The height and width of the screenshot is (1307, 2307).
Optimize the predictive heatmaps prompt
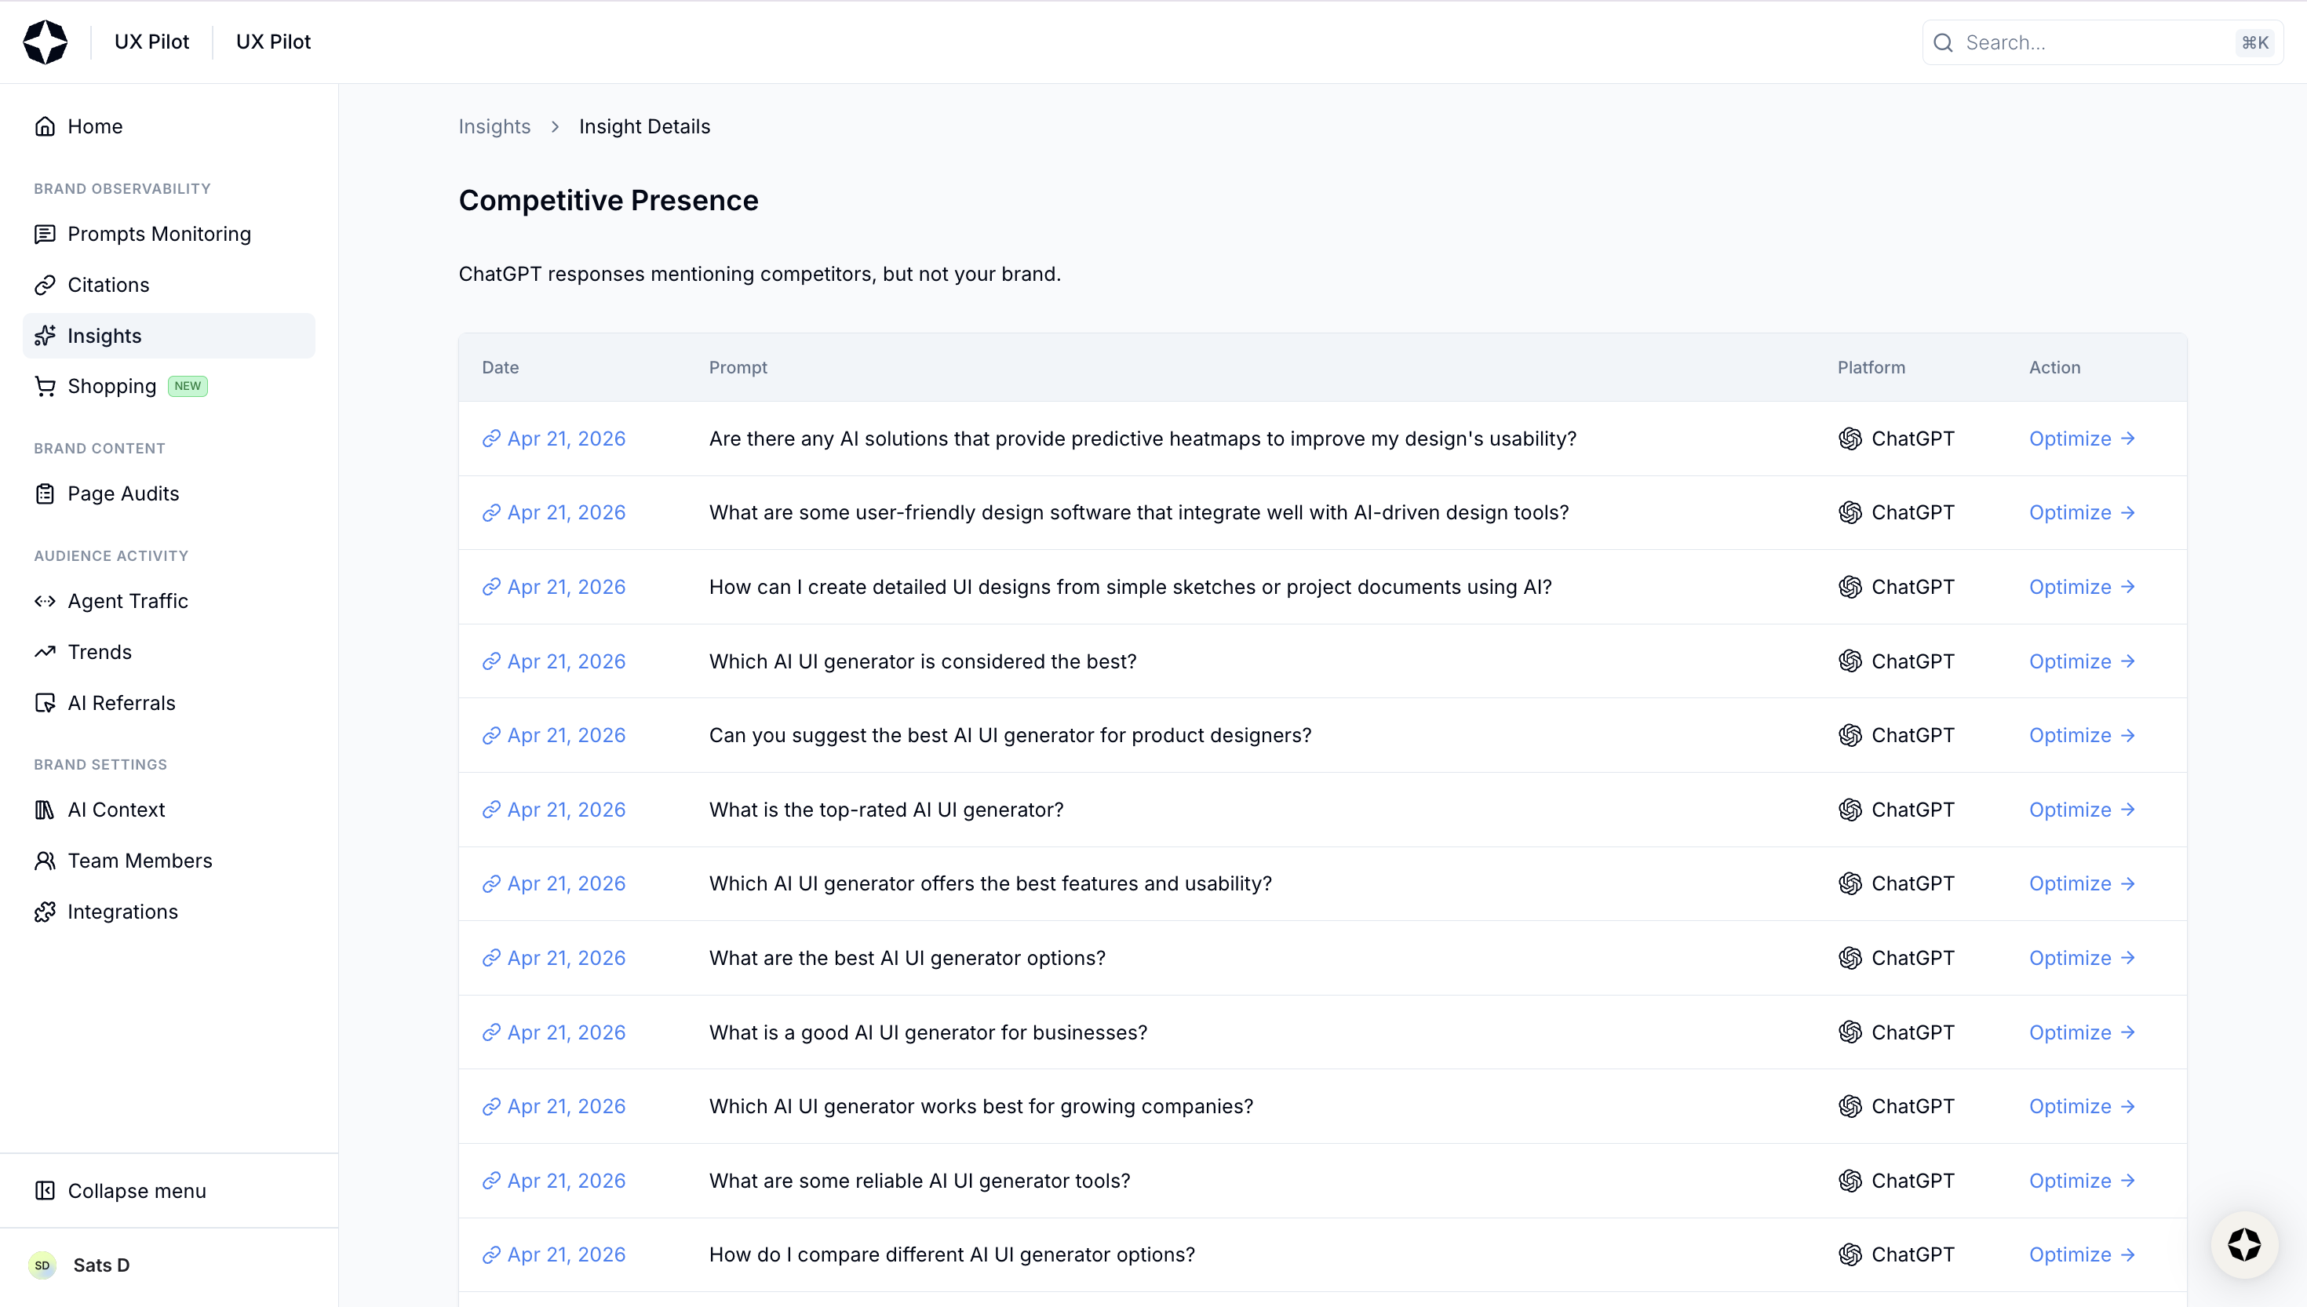click(2081, 439)
